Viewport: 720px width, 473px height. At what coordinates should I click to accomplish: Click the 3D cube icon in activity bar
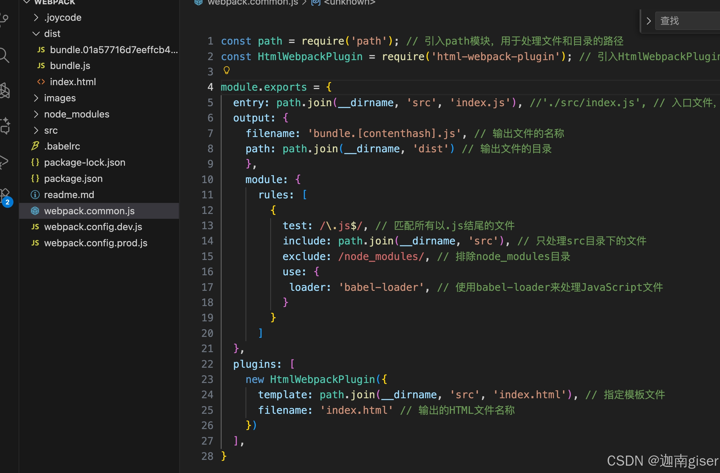click(x=4, y=91)
